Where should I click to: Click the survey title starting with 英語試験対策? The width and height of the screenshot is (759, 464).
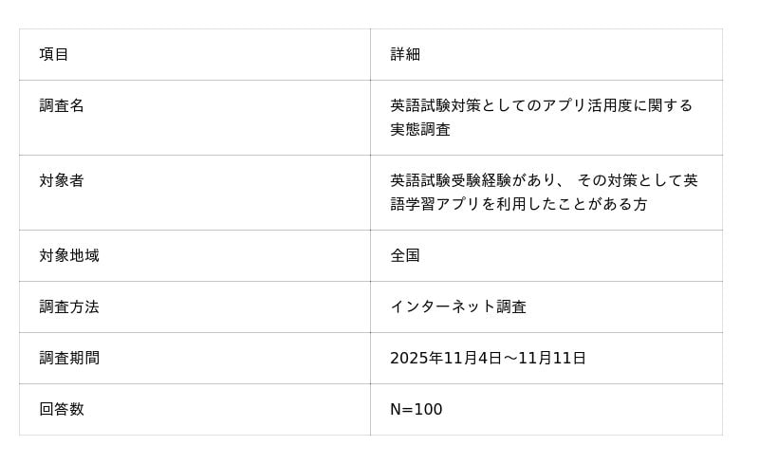[541, 105]
